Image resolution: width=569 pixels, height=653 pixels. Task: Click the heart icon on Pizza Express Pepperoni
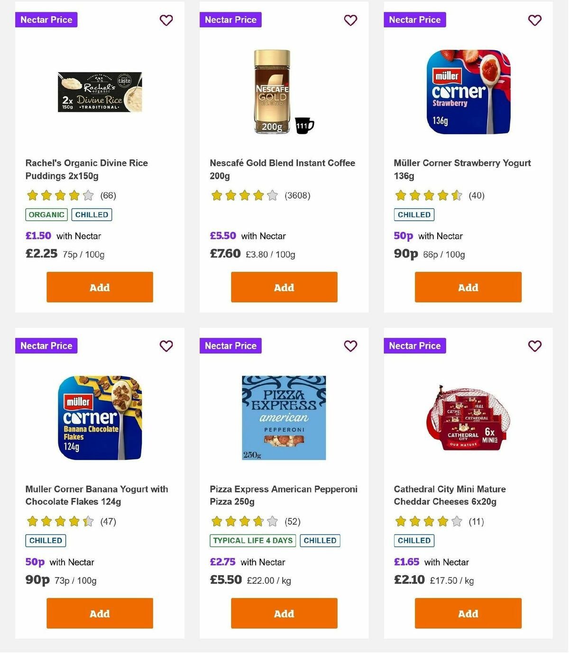tap(350, 346)
